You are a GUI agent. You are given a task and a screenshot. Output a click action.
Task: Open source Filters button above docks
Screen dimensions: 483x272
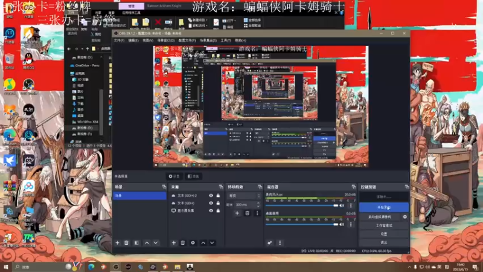[x=193, y=176]
